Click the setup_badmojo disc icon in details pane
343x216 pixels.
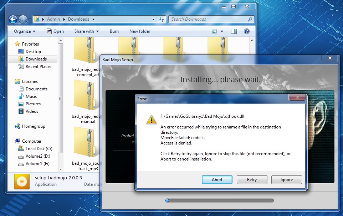pyautogui.click(x=22, y=181)
